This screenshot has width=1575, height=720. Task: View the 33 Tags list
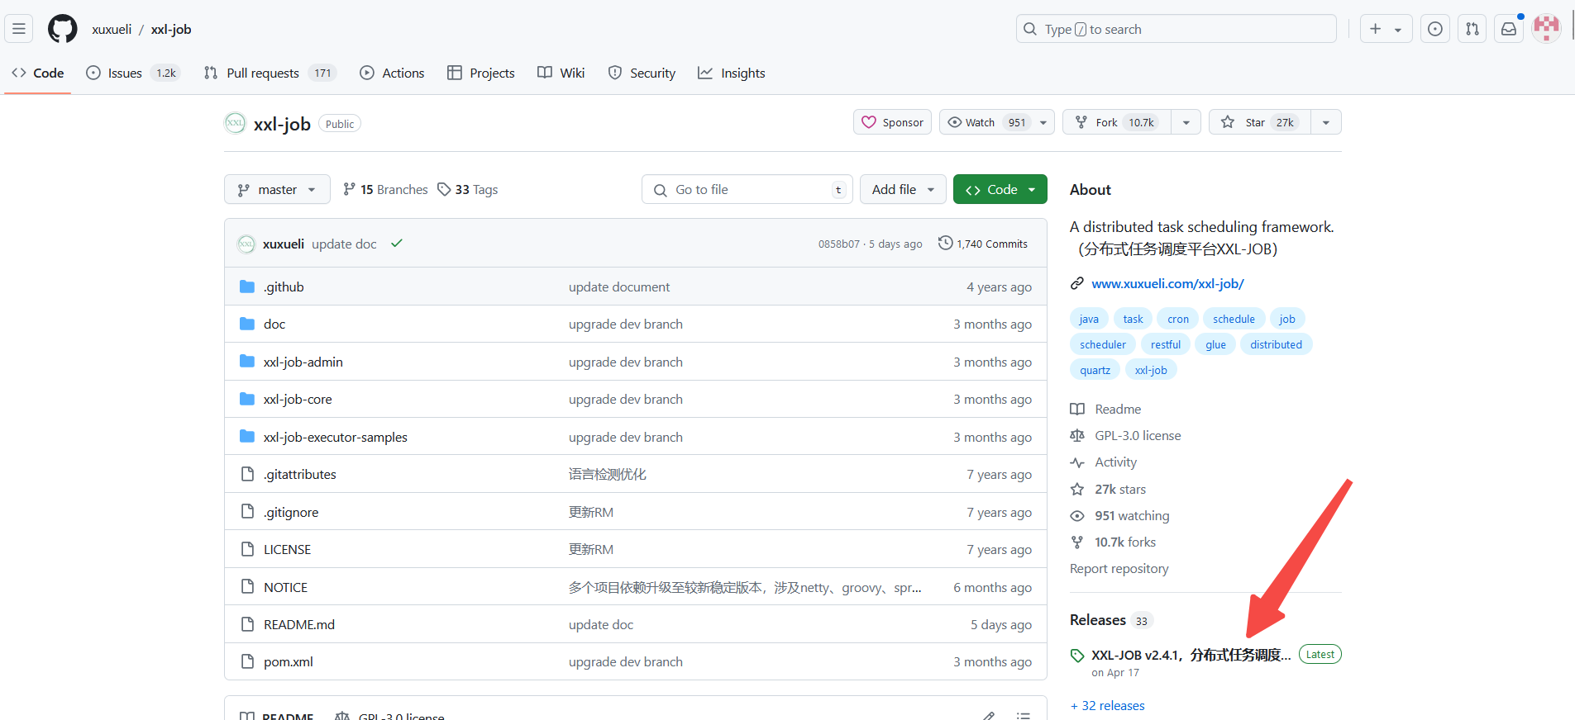[468, 189]
